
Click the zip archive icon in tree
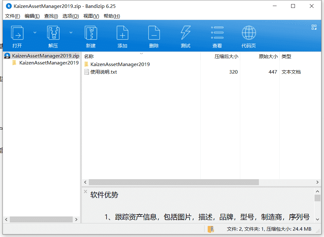[x=7, y=56]
